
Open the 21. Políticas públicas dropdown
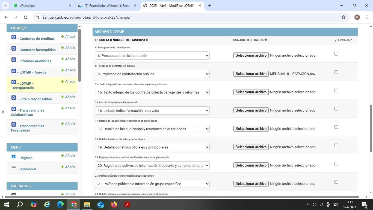[x=152, y=184]
